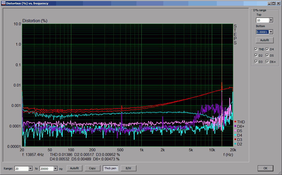Click the application icon in the title bar
The height and width of the screenshot is (175, 282).
click(x=3, y=3)
